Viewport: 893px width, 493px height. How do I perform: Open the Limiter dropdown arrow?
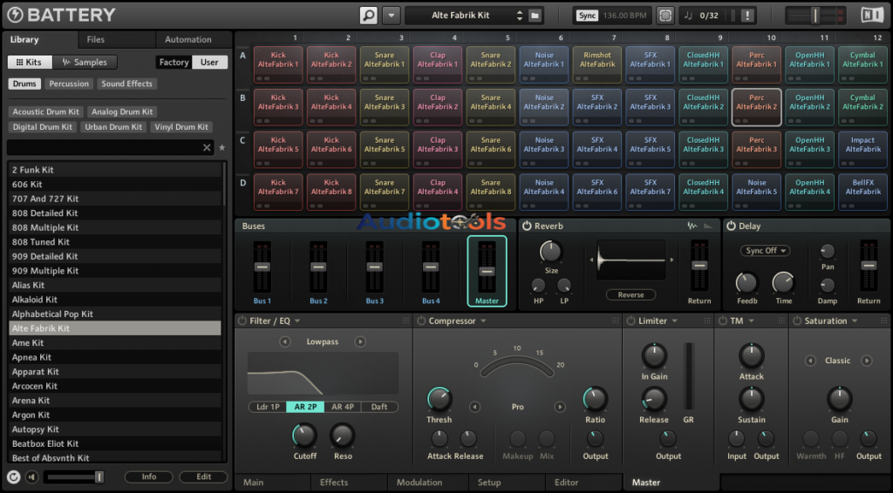click(x=675, y=321)
